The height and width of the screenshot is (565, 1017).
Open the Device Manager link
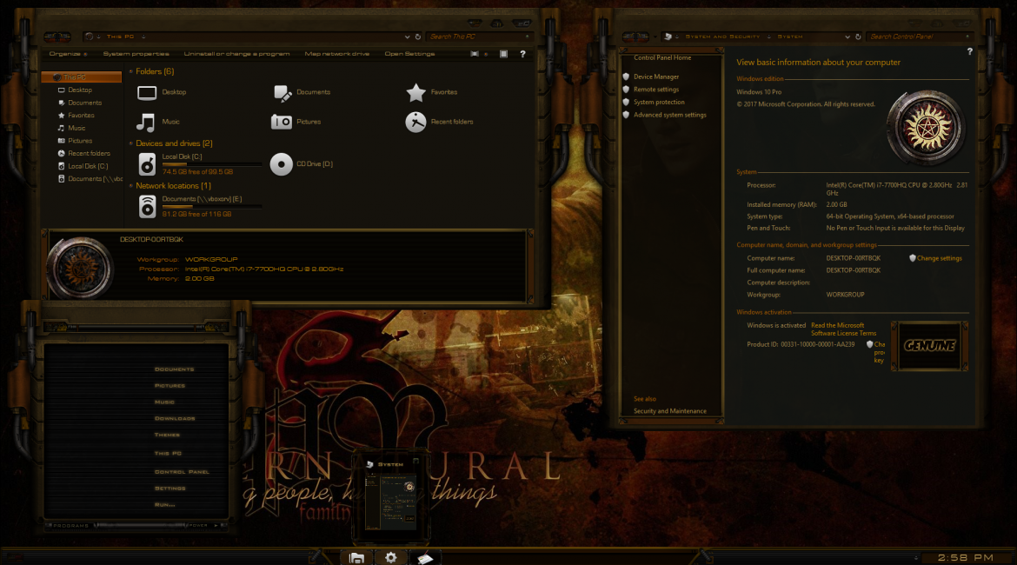(x=655, y=76)
